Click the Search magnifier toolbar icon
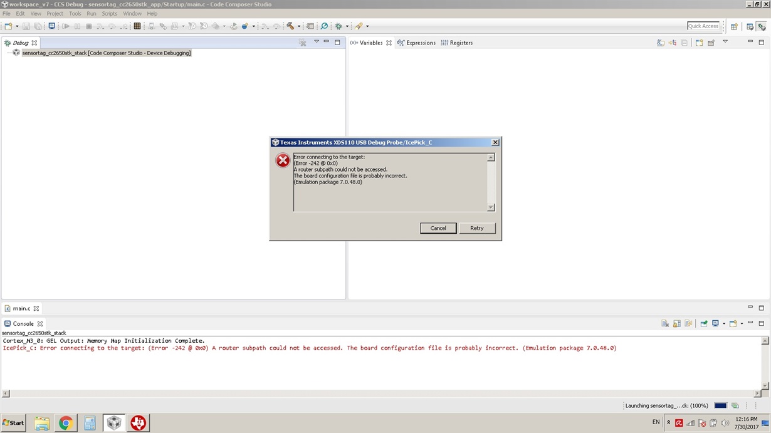This screenshot has height=433, width=771. pos(324,26)
